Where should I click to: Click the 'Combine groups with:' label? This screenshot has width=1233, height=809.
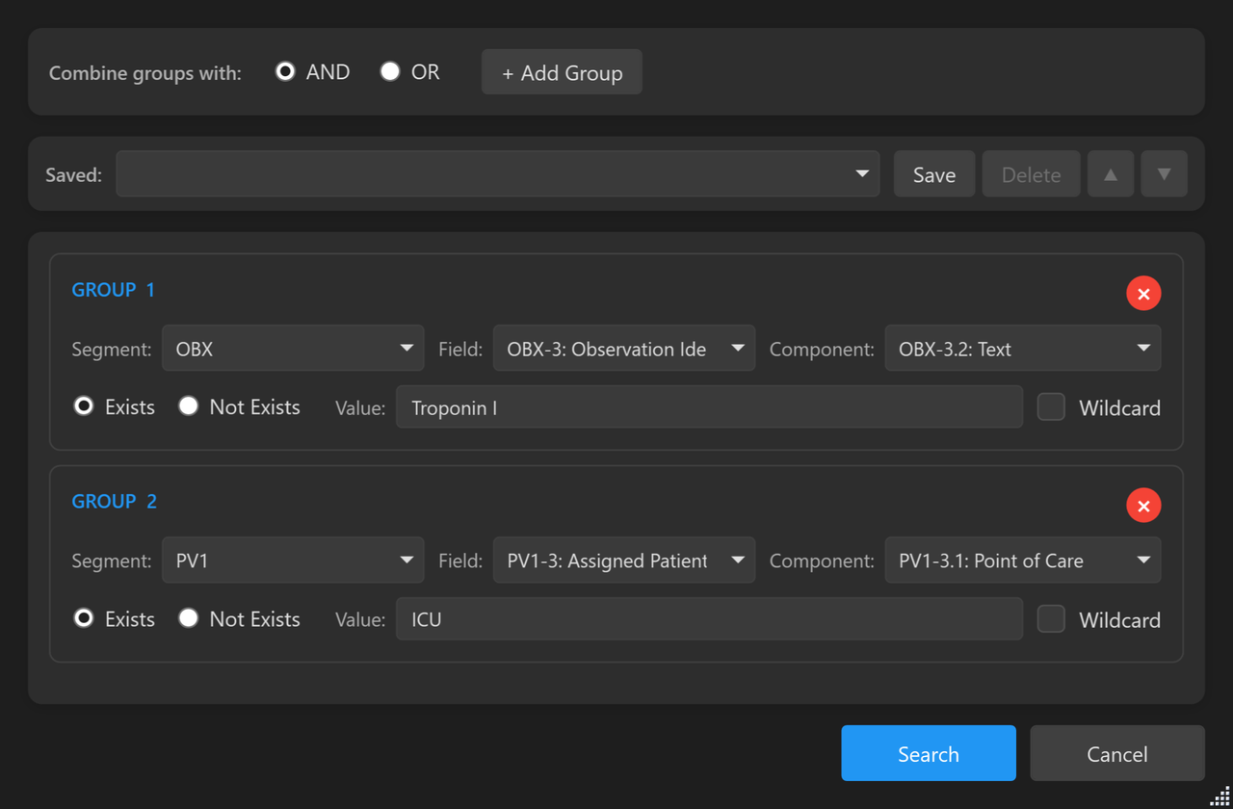[145, 73]
